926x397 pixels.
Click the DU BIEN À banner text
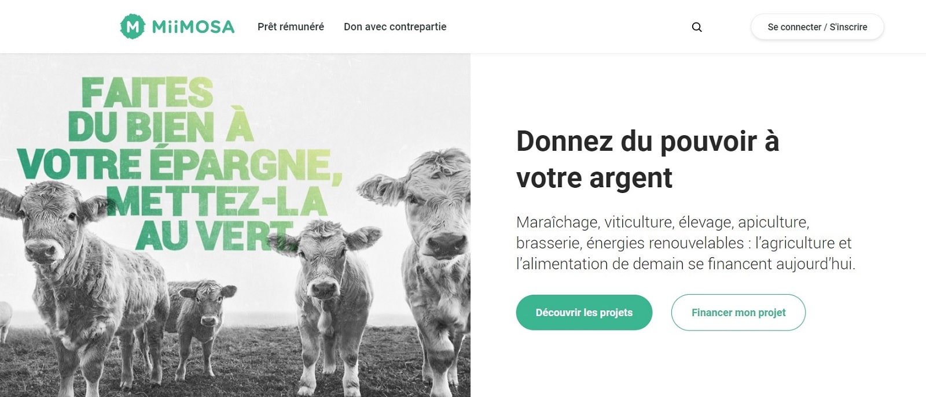pyautogui.click(x=161, y=127)
